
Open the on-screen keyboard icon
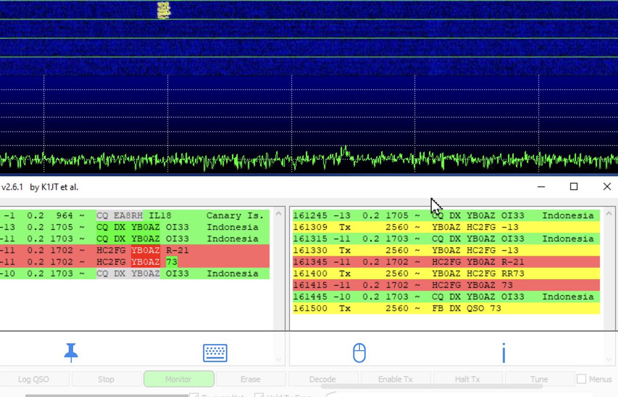(x=215, y=353)
